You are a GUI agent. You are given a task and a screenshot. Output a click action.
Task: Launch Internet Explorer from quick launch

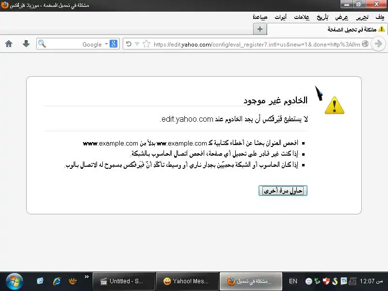click(57, 281)
